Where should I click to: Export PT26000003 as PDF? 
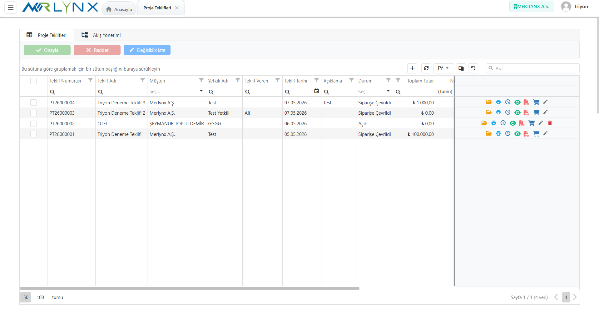pos(527,112)
